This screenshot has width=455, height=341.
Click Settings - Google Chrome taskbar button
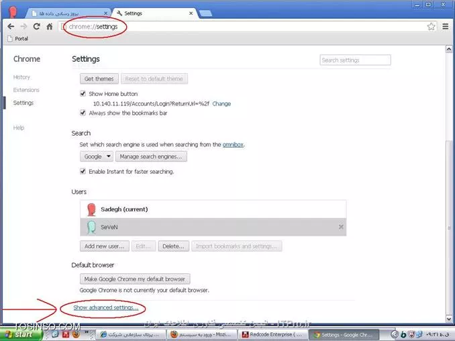pyautogui.click(x=344, y=334)
